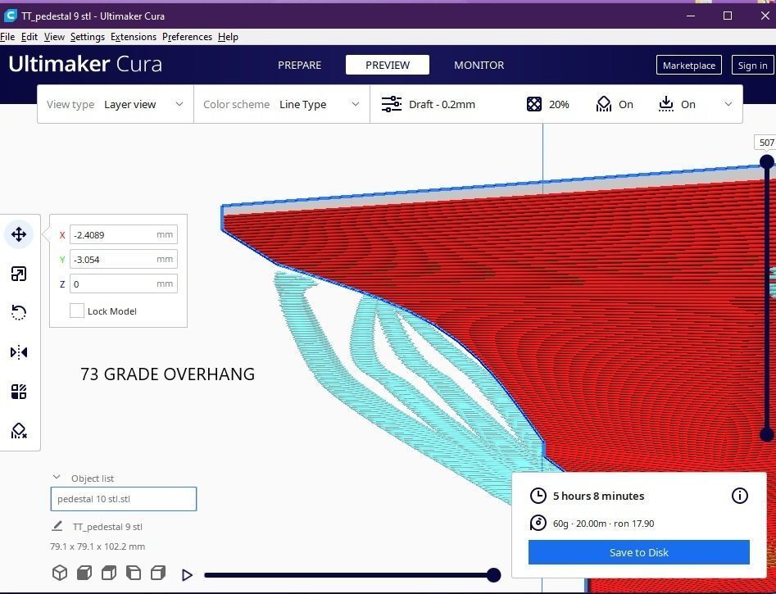Click the support structure icon
This screenshot has width=776, height=594.
(604, 104)
